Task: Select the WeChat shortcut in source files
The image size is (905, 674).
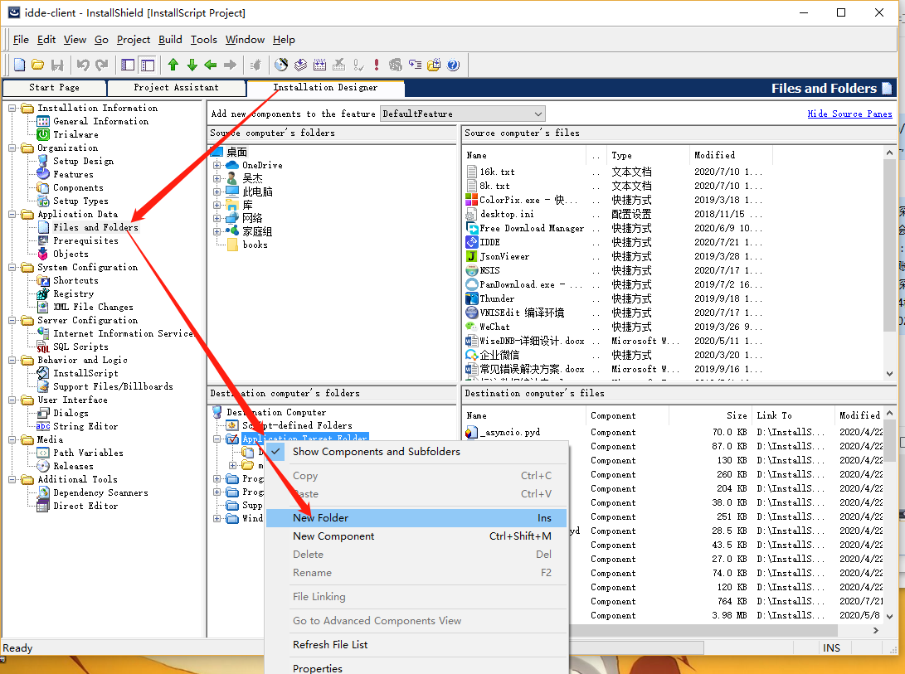Action: (x=494, y=327)
